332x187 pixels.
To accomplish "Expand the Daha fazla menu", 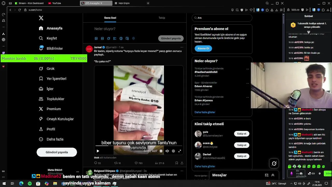I will 51,139.
